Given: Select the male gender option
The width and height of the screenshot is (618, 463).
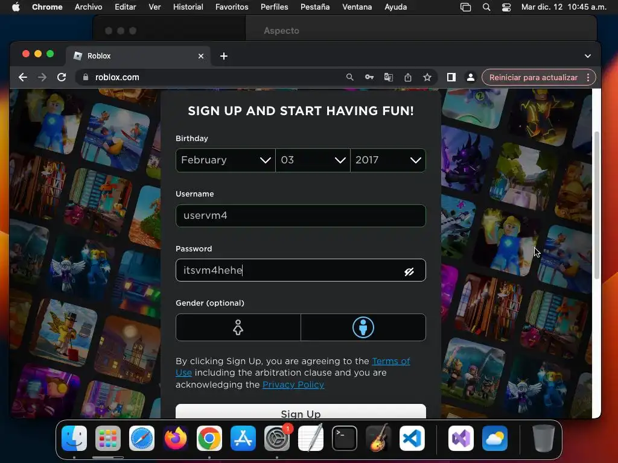Looking at the screenshot, I should pos(363,327).
